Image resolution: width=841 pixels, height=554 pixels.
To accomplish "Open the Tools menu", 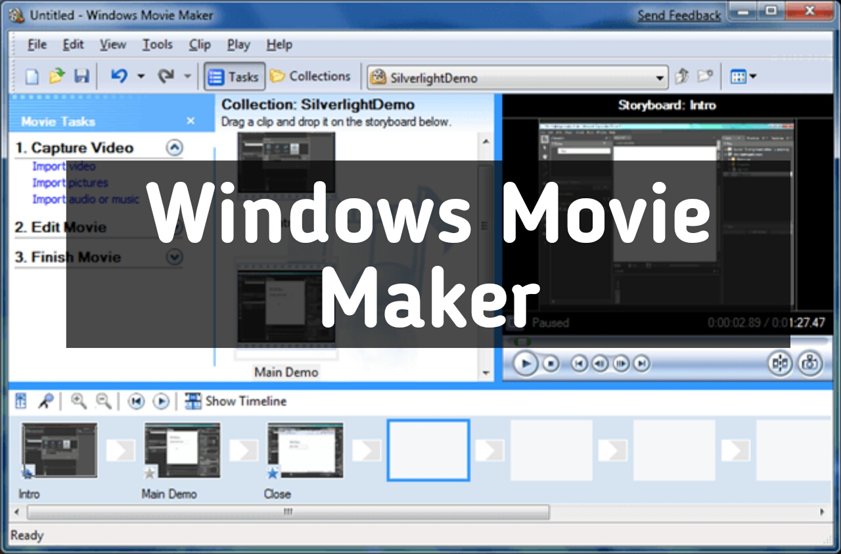I will (157, 45).
